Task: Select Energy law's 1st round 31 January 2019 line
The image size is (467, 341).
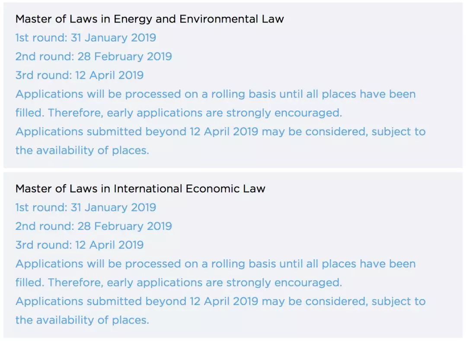Action: click(86, 38)
